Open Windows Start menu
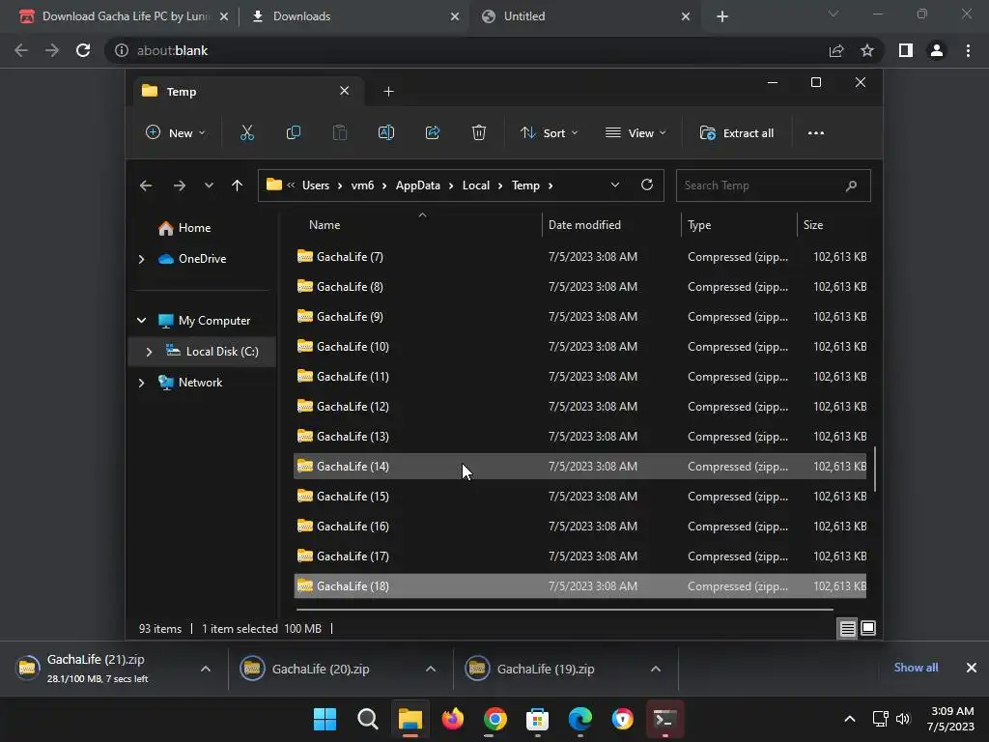The width and height of the screenshot is (989, 742). 325,719
